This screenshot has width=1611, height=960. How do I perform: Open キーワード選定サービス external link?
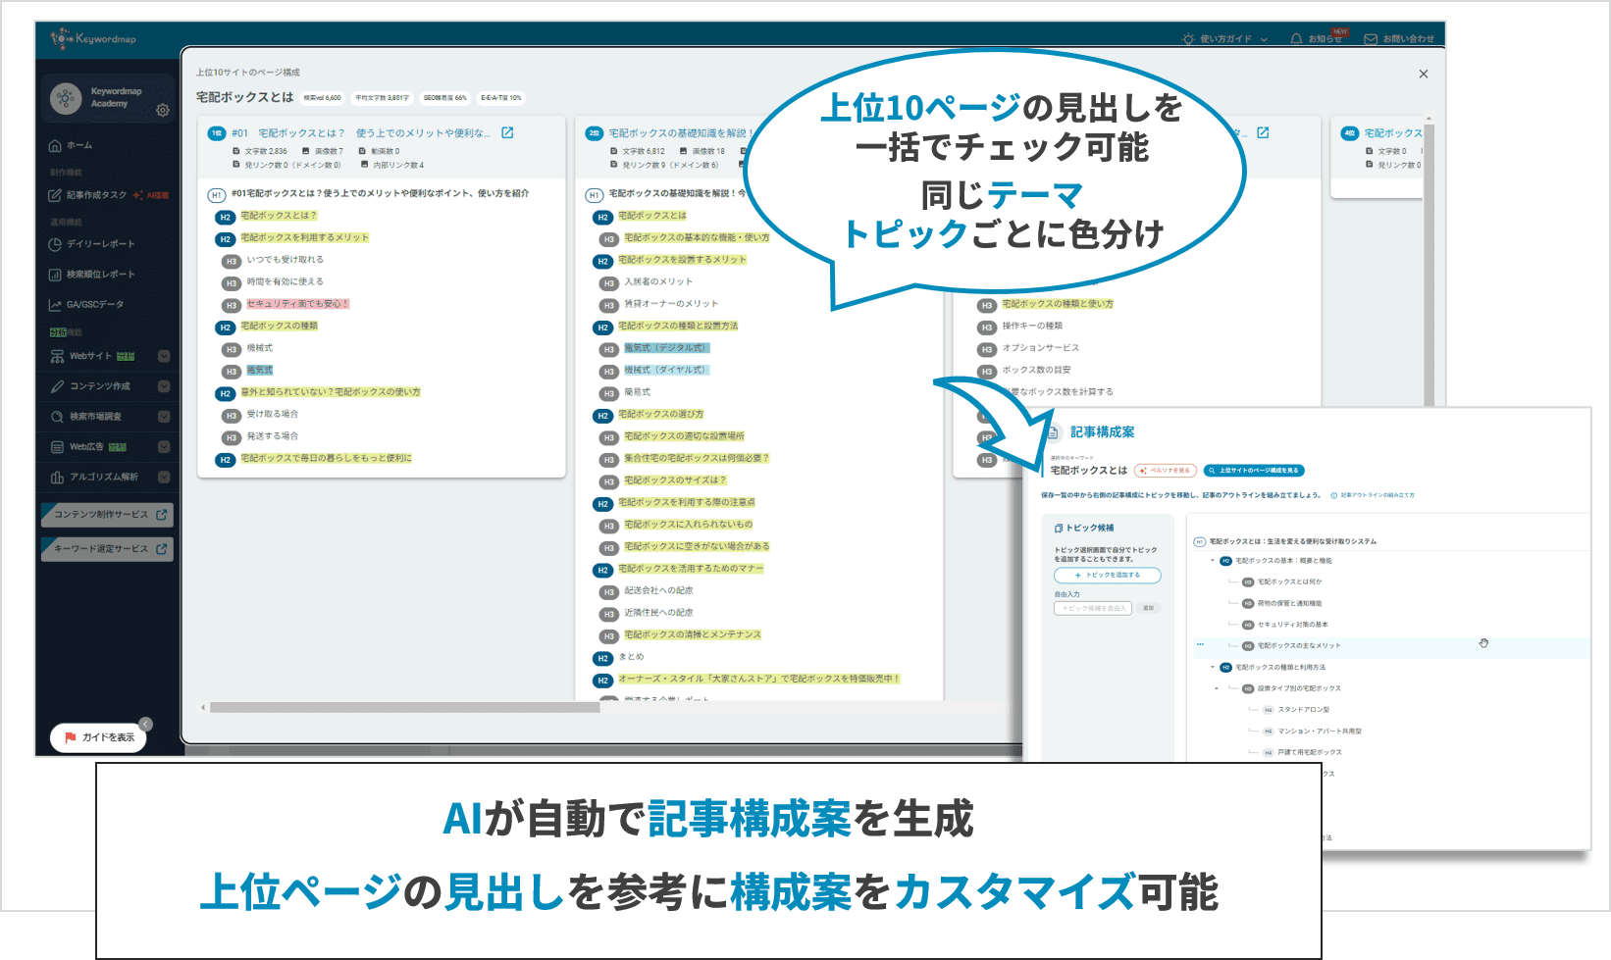coord(108,549)
